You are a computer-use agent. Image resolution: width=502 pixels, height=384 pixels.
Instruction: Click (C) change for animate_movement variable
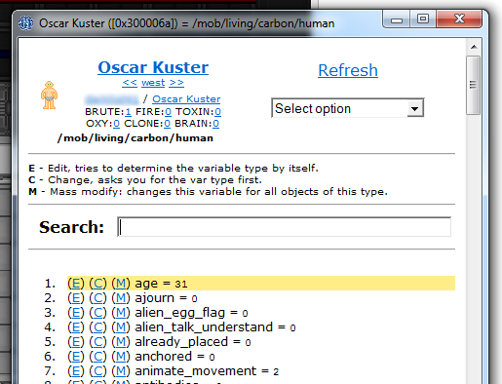pyautogui.click(x=97, y=371)
